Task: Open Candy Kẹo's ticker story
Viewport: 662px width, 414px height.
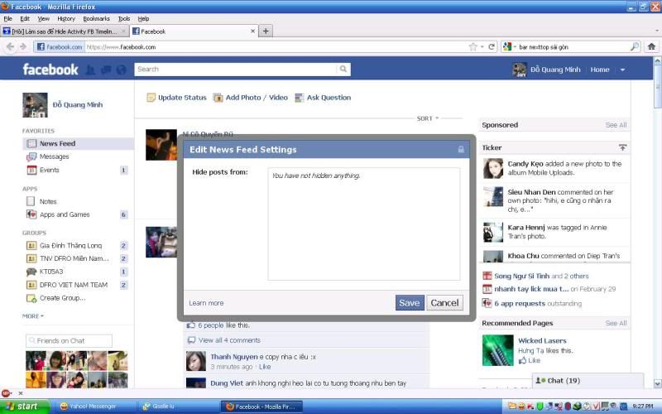Action: pos(554,168)
